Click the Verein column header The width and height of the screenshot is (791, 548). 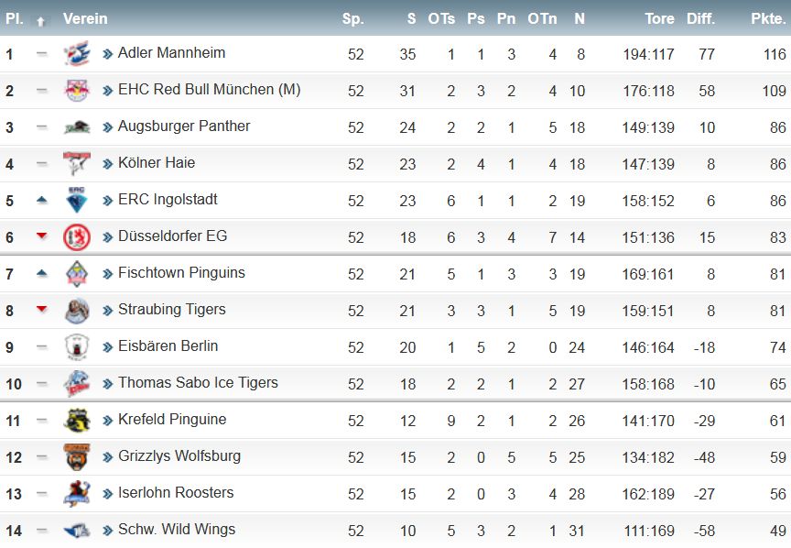click(85, 18)
